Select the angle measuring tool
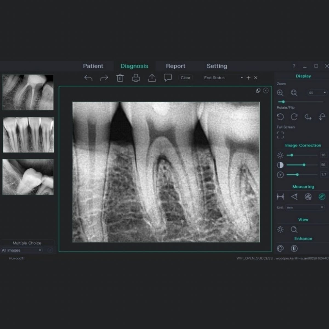The height and width of the screenshot is (329, 329). coord(294,197)
